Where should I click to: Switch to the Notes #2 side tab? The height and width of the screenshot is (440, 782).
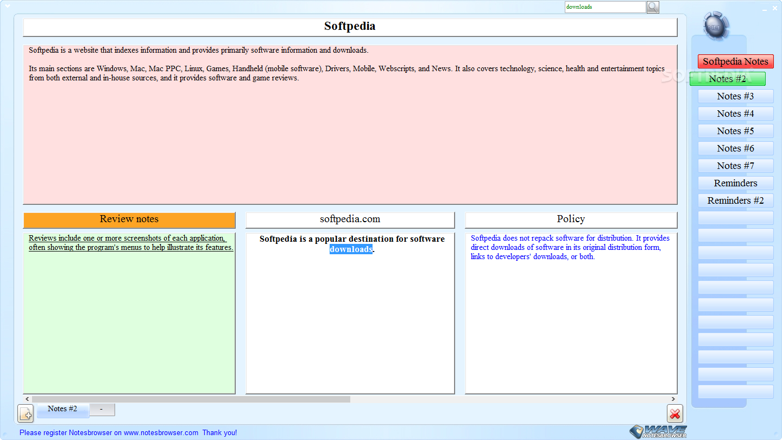point(728,79)
